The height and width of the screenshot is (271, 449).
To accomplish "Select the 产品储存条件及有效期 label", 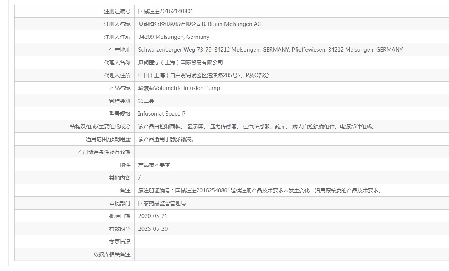I will [104, 152].
